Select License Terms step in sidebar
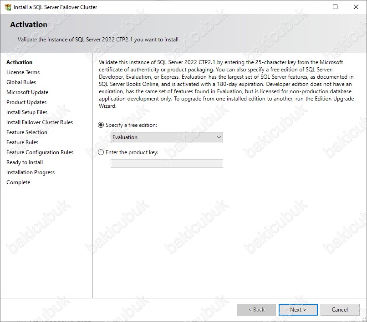Screen dimensions: 367x322 23,72
